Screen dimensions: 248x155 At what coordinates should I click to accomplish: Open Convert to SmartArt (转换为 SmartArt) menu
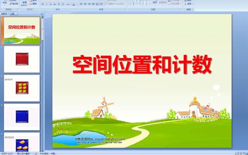point(115,4)
